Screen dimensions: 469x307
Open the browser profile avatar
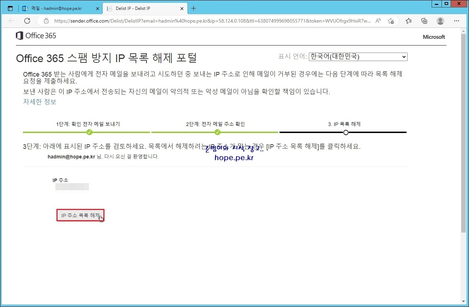pyautogui.click(x=440, y=21)
